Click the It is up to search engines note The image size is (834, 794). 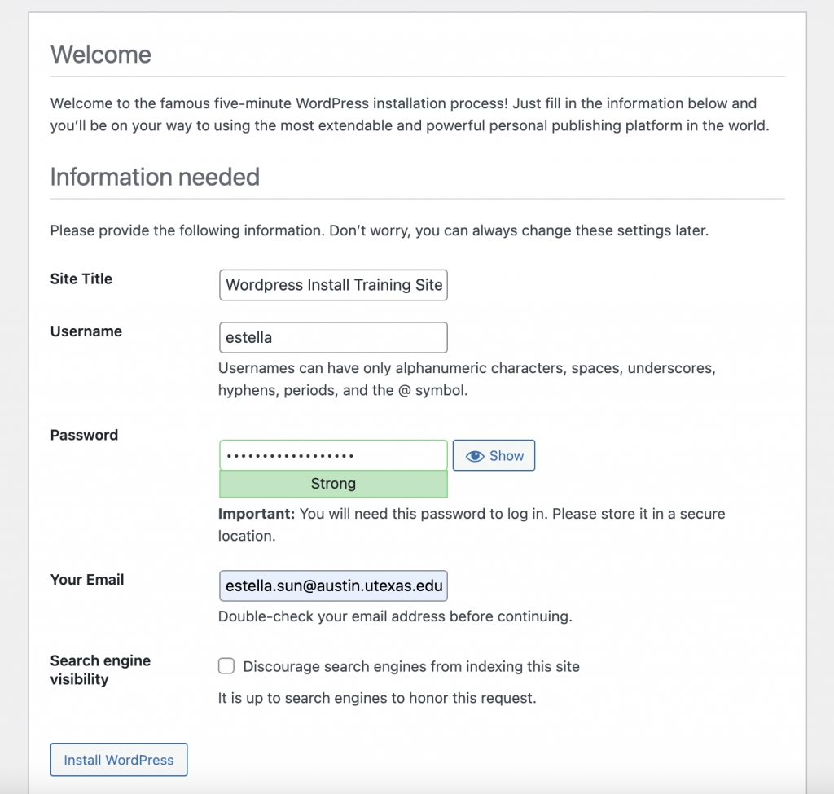377,698
